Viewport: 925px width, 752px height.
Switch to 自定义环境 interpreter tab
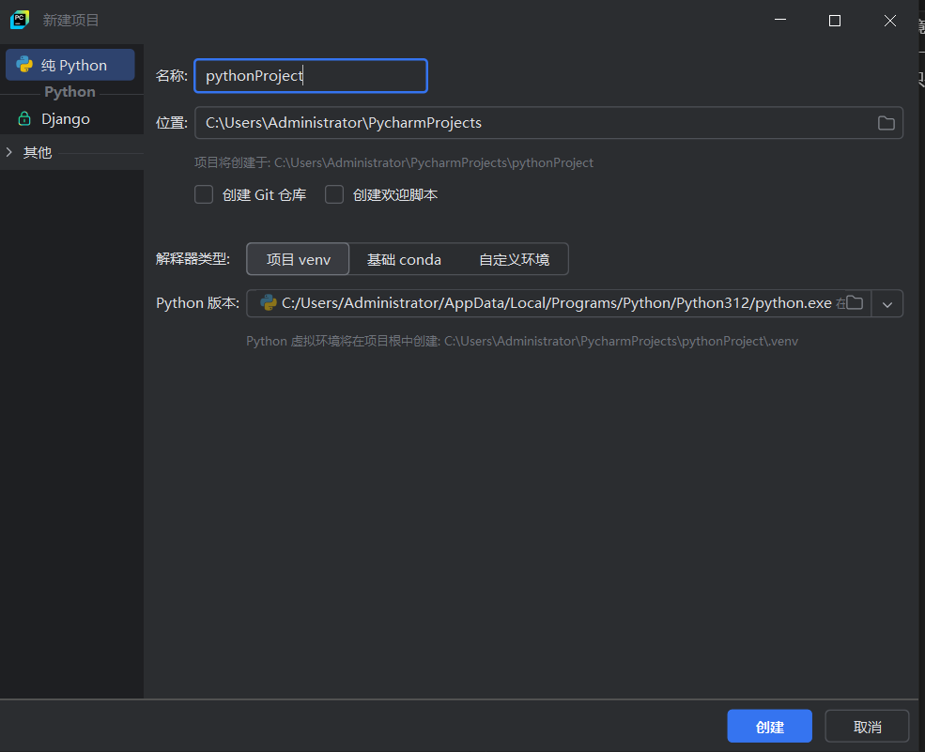coord(514,259)
